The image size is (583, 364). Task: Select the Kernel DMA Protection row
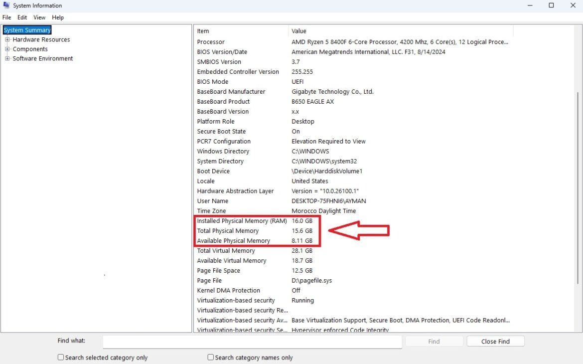353,290
